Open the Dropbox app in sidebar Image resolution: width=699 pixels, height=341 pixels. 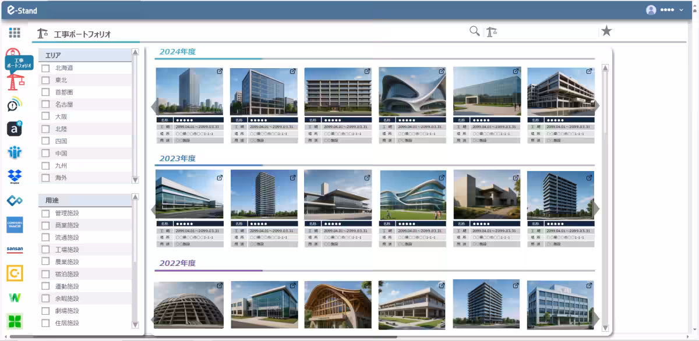[x=15, y=176]
